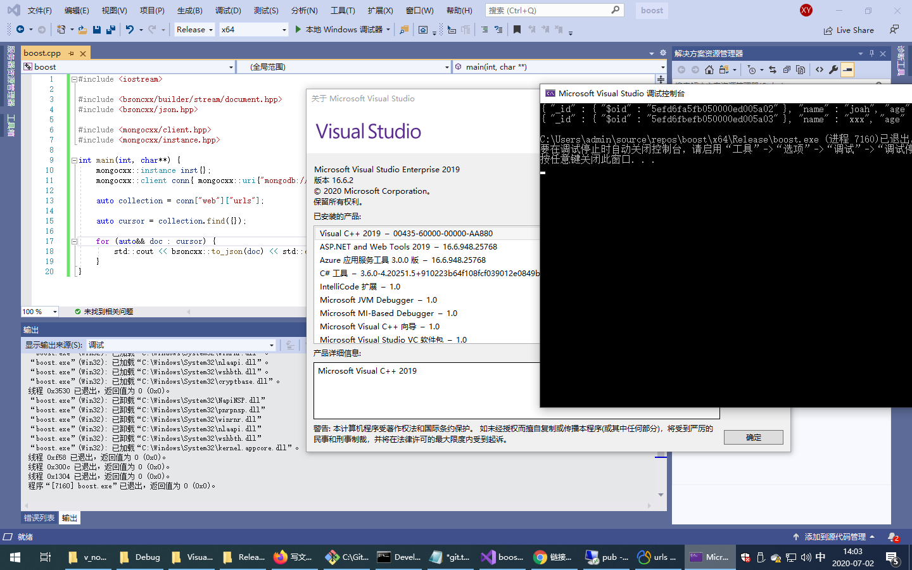Click 添加到源代码管理 in the status bar

pos(835,537)
